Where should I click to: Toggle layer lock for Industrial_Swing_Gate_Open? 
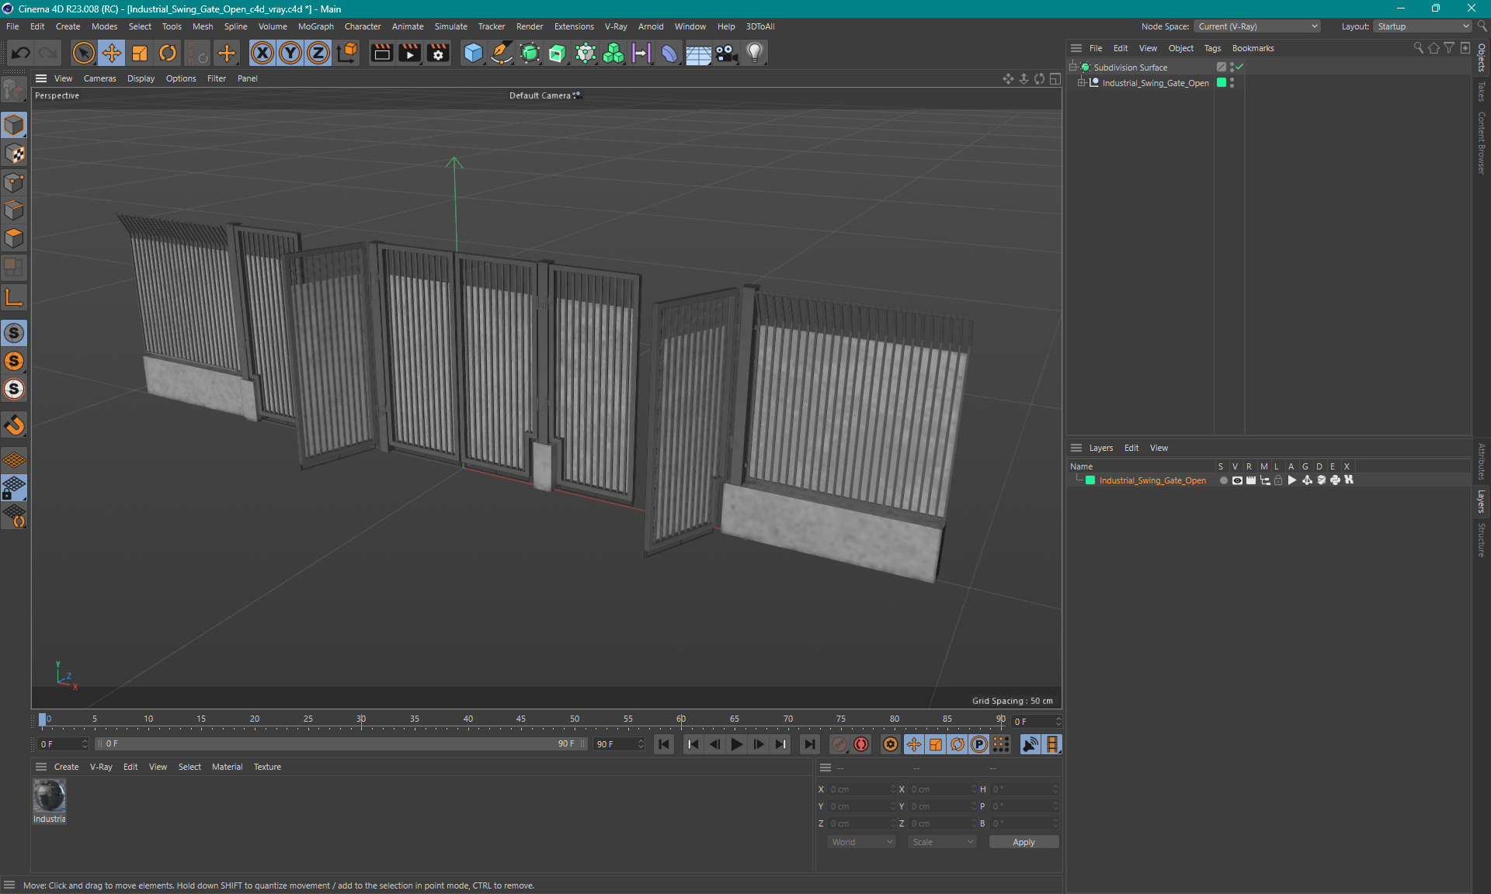click(x=1278, y=480)
